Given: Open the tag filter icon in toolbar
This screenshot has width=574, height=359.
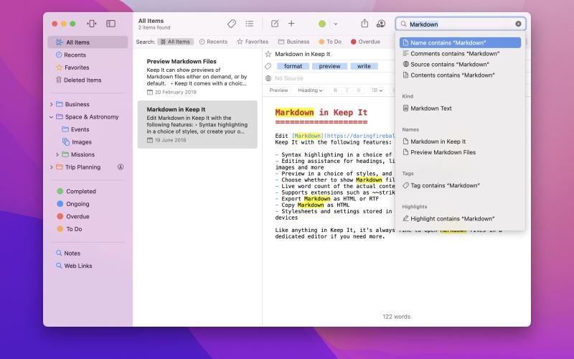Looking at the screenshot, I should point(231,24).
